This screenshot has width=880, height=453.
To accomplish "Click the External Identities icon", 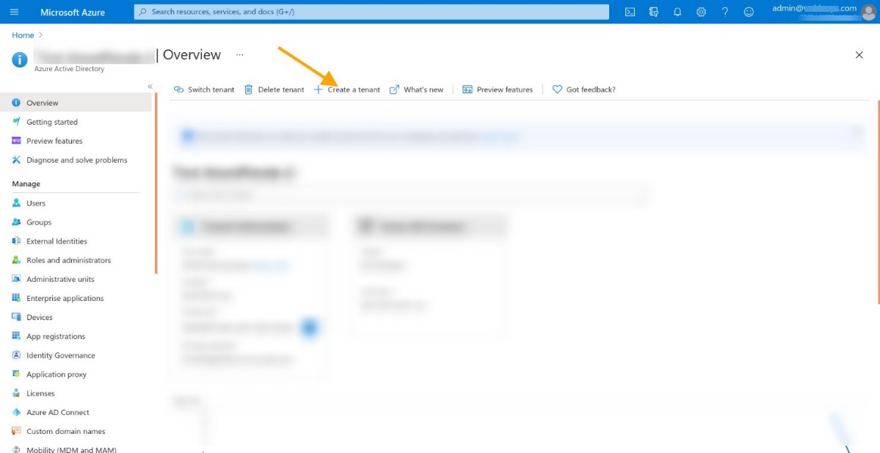I will (16, 242).
